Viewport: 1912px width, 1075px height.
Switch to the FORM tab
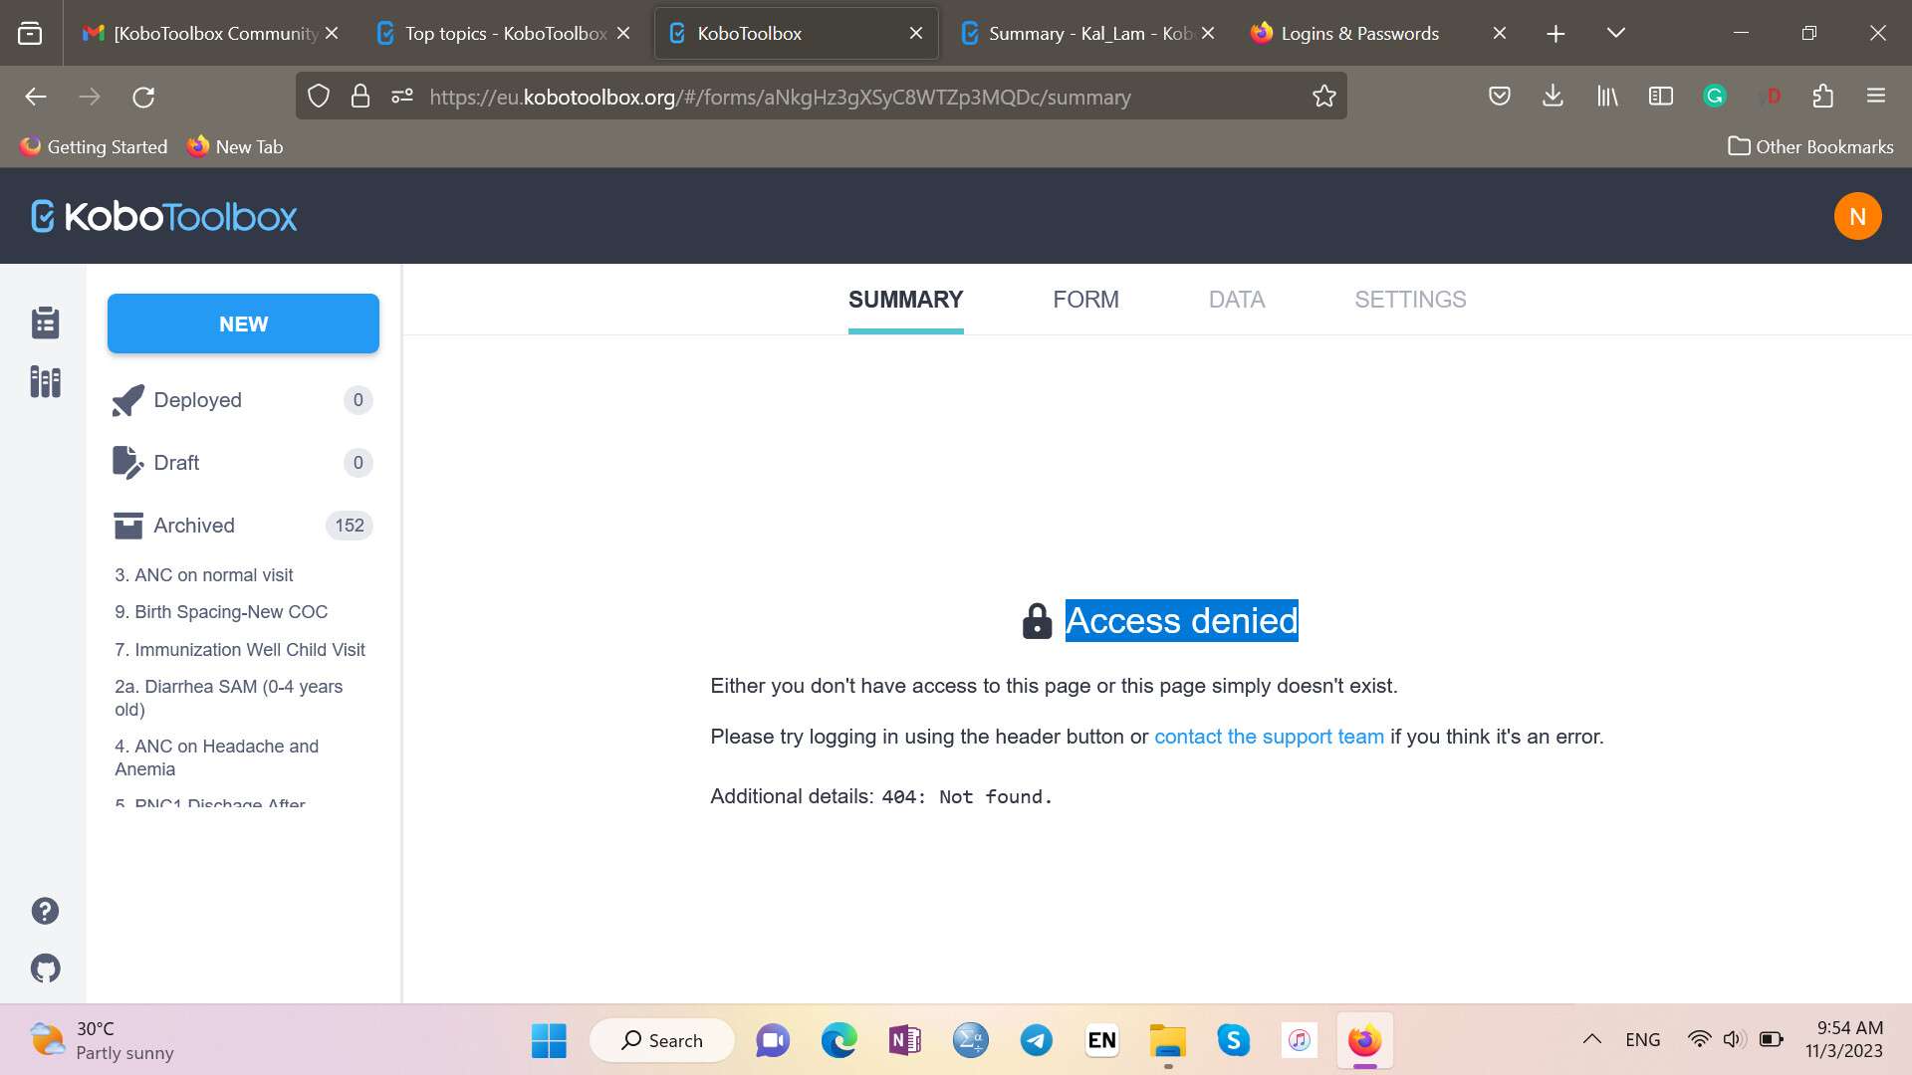point(1085,299)
